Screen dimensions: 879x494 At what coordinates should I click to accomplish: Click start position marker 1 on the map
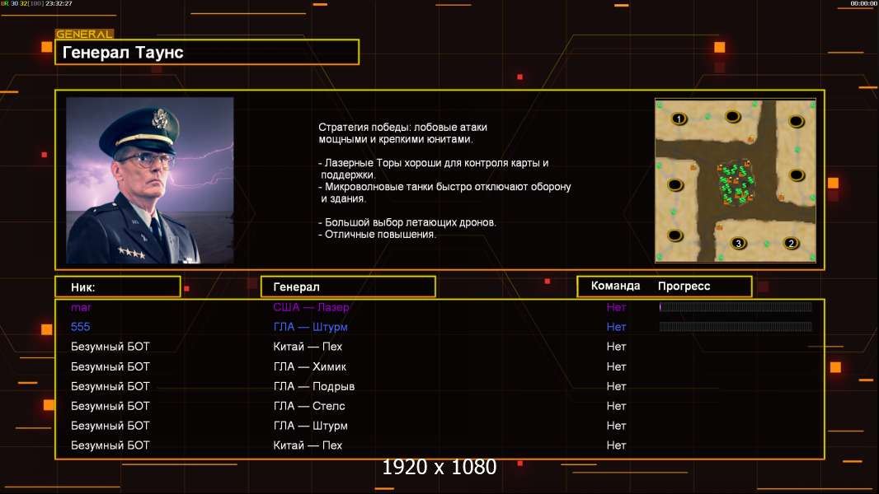[679, 119]
